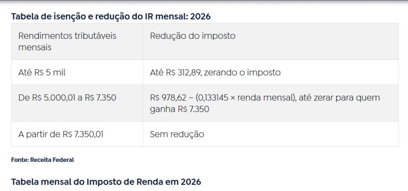Select the "Até R$ 5 mil" cell
This screenshot has width=408, height=191.
coord(38,73)
